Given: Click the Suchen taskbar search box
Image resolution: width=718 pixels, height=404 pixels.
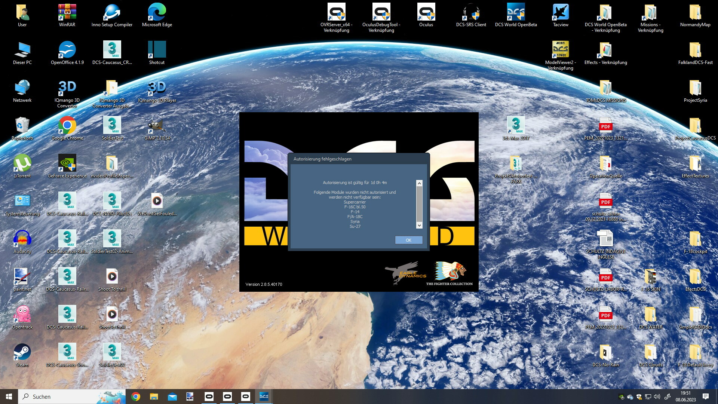Looking at the screenshot, I should tap(73, 397).
